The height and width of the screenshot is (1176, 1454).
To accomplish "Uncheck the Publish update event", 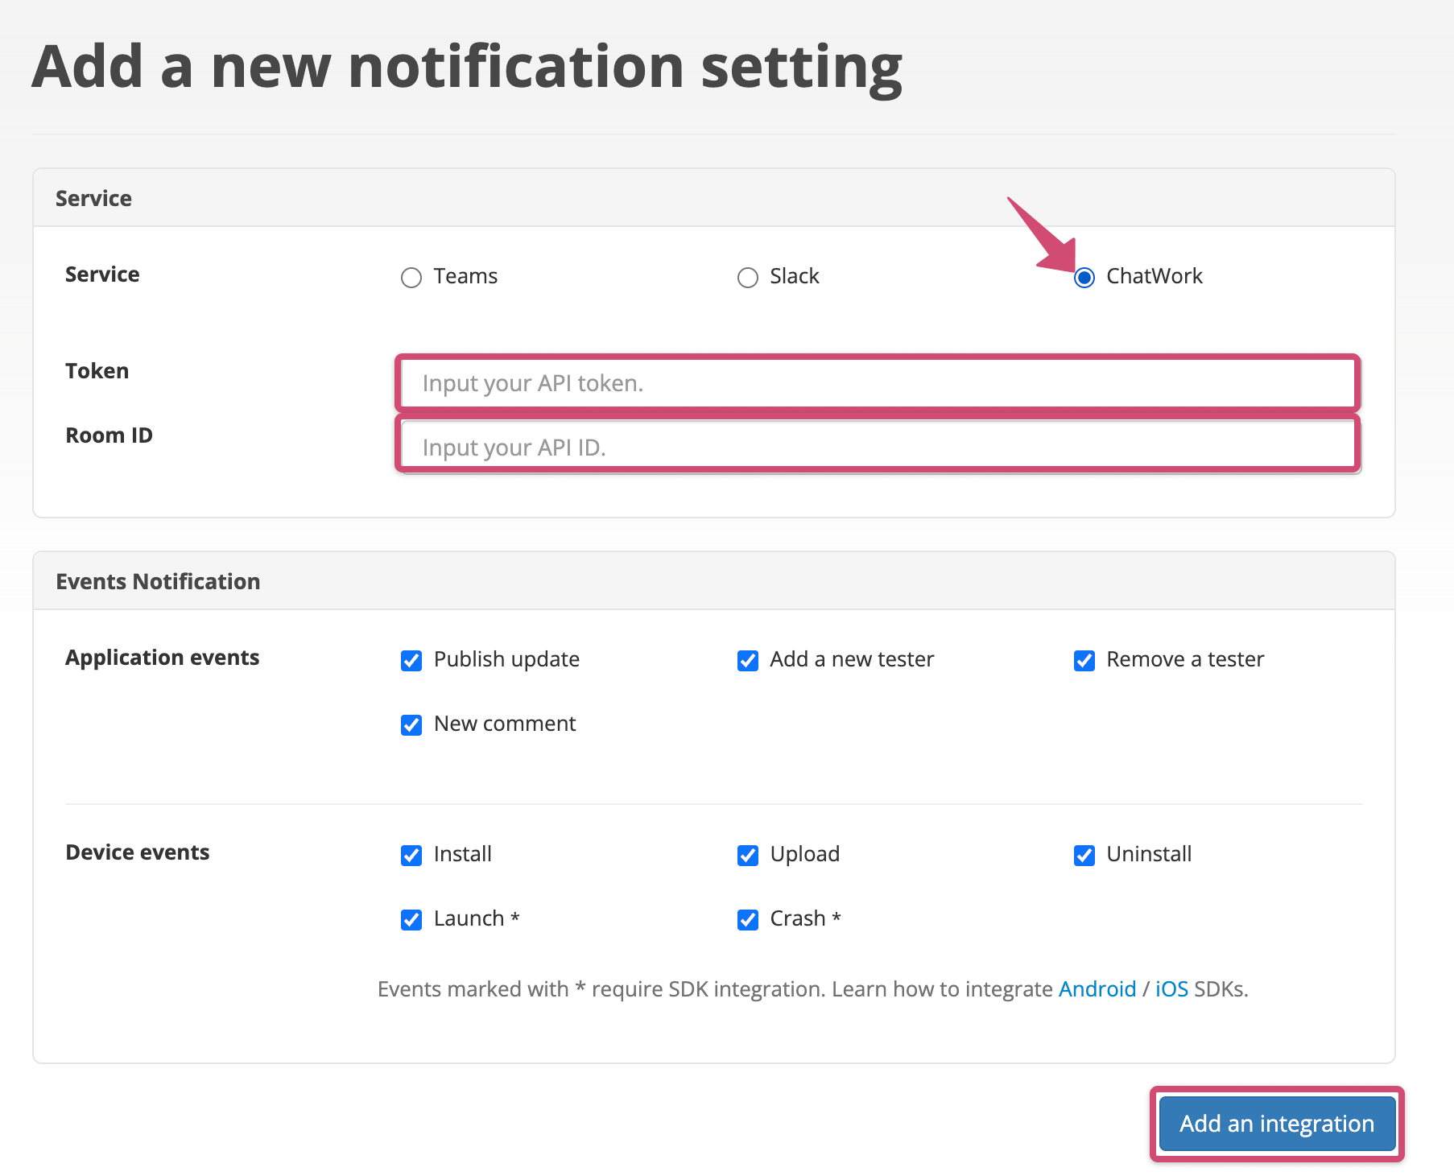I will click(411, 660).
